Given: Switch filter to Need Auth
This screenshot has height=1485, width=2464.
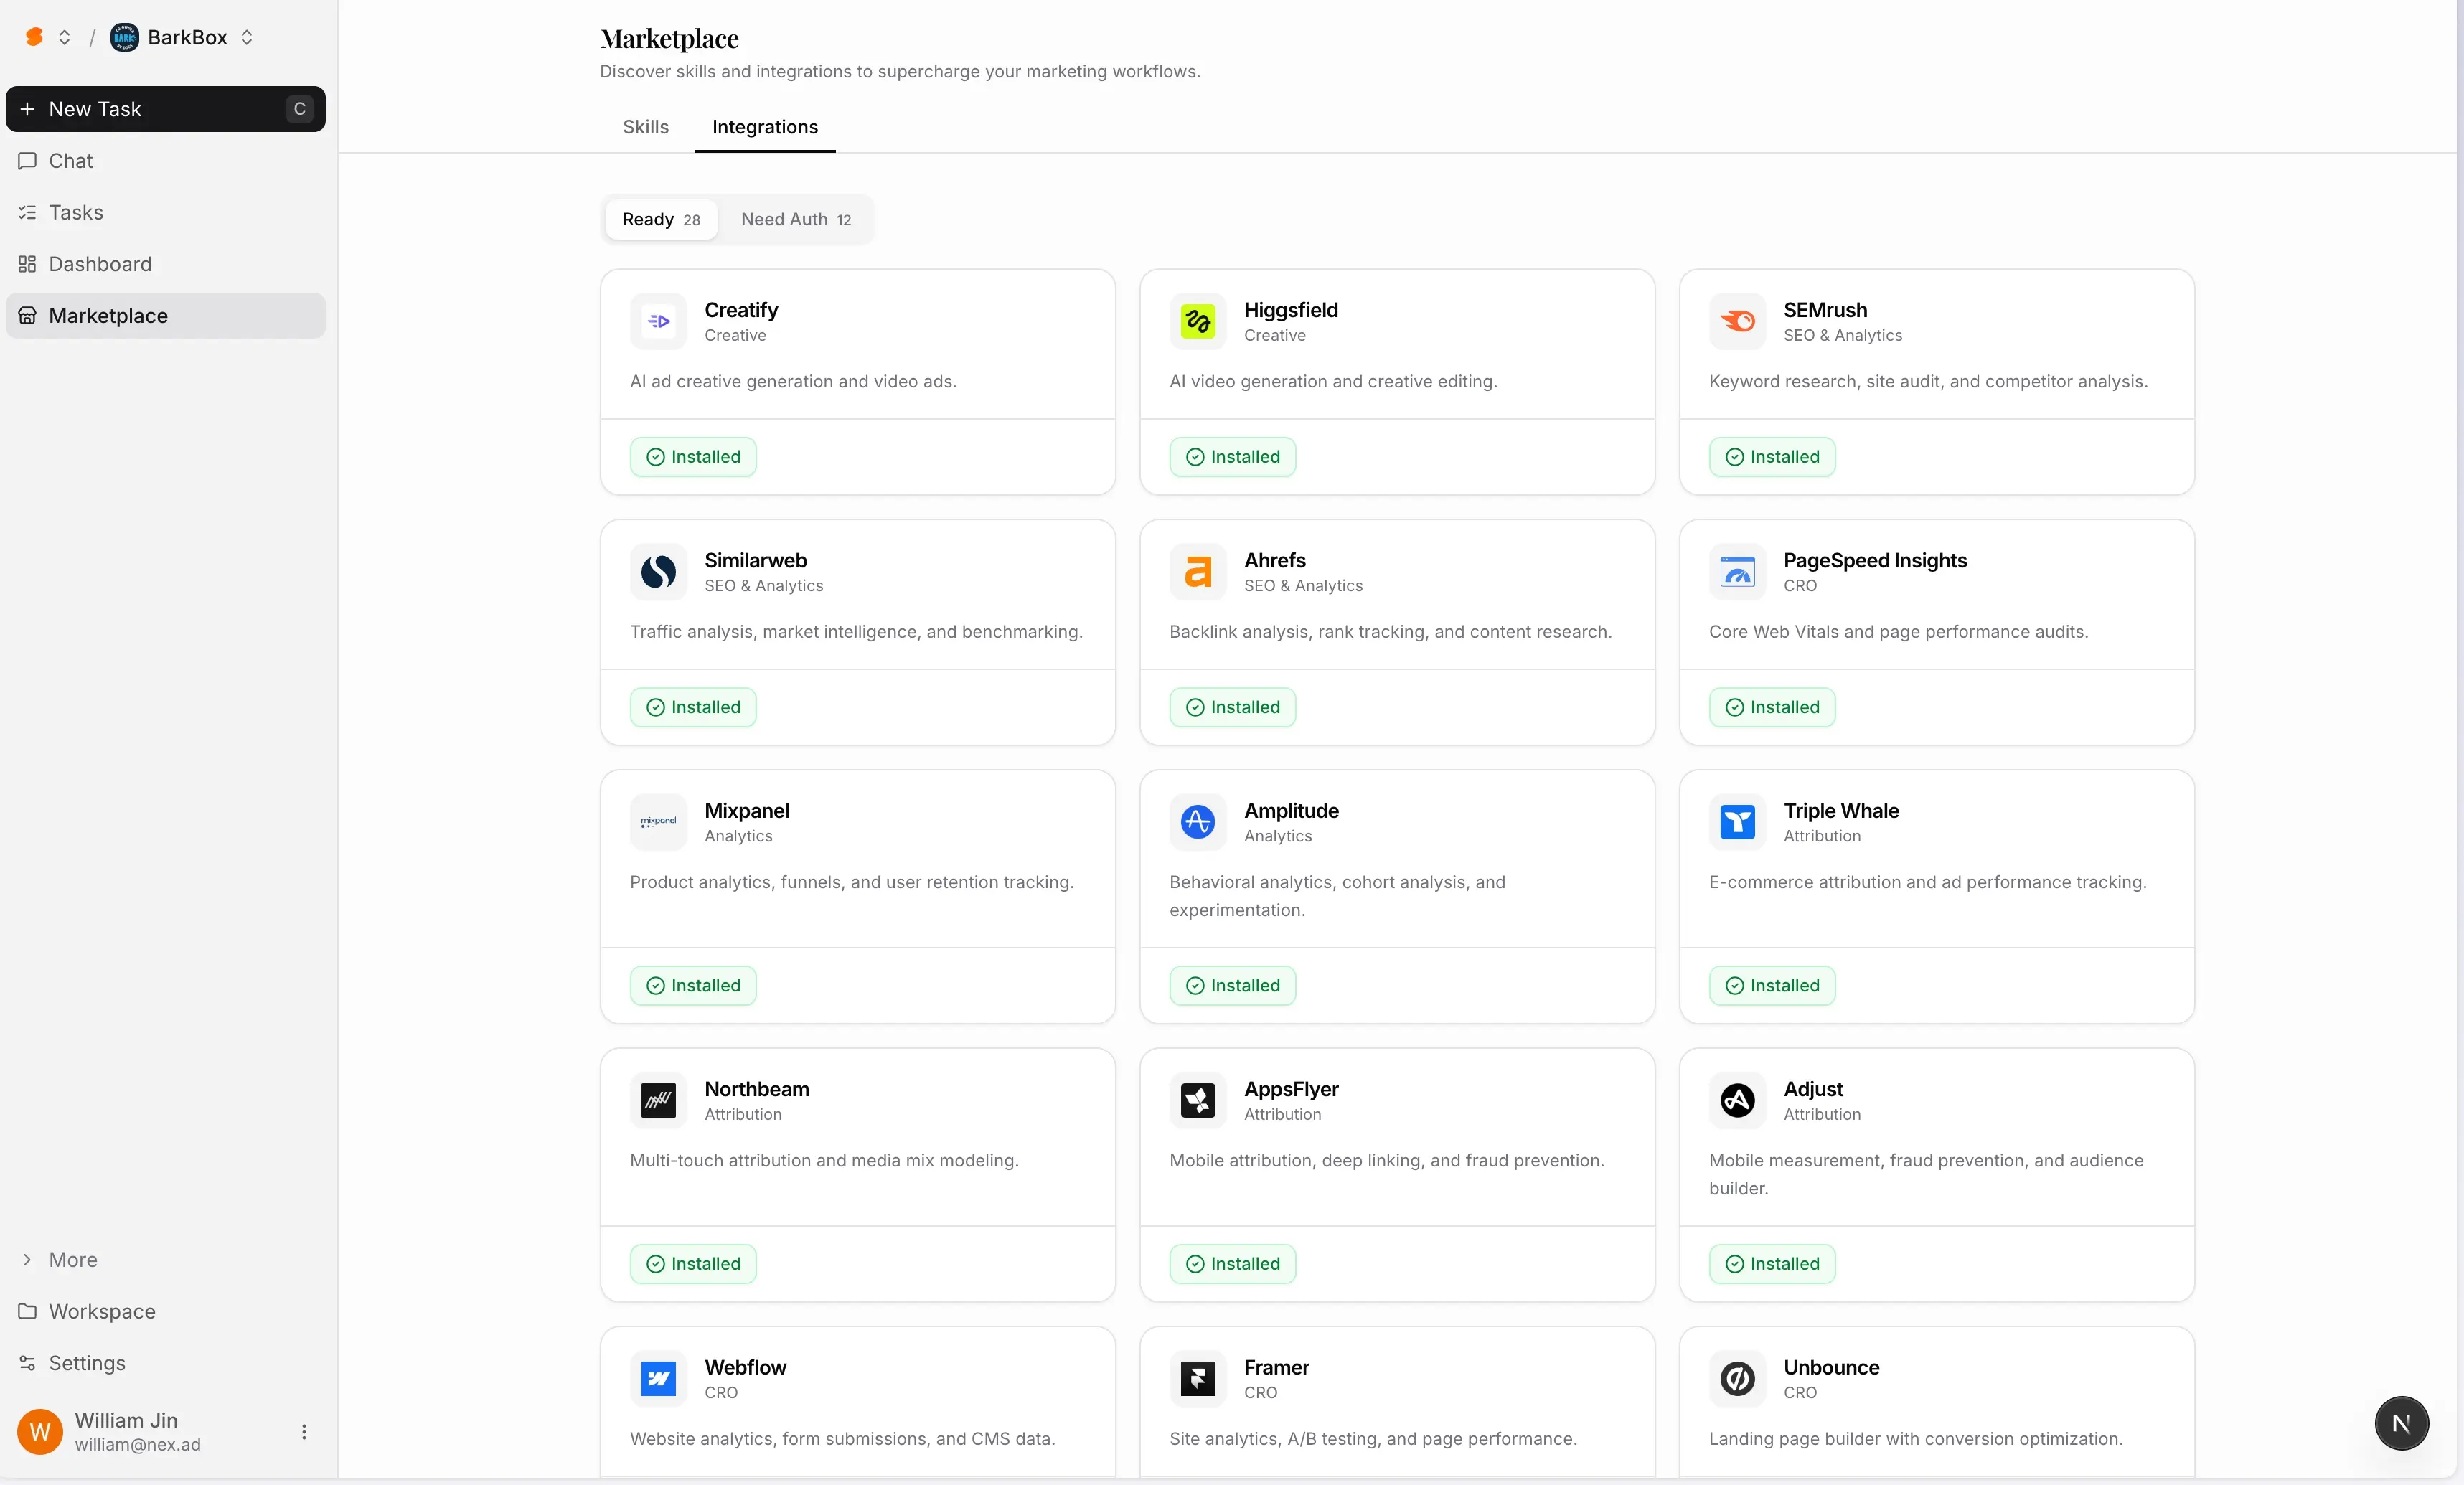Looking at the screenshot, I should coord(795,219).
